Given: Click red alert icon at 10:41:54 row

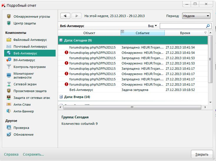Looking at the screenshot, I should point(67,52).
